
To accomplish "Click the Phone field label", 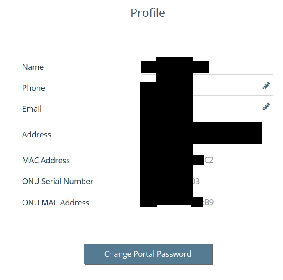I will pyautogui.click(x=34, y=88).
